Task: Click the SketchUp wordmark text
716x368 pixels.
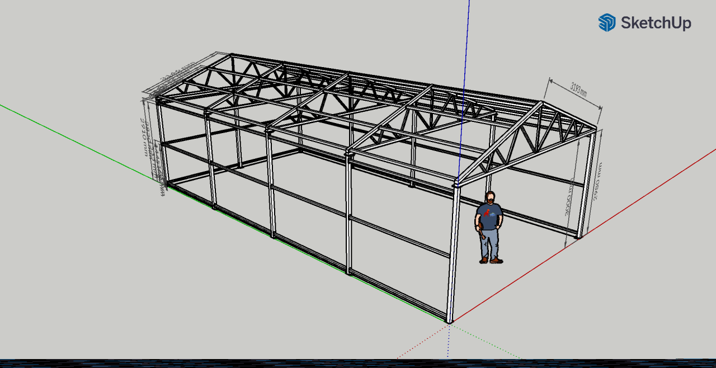Action: click(x=656, y=23)
